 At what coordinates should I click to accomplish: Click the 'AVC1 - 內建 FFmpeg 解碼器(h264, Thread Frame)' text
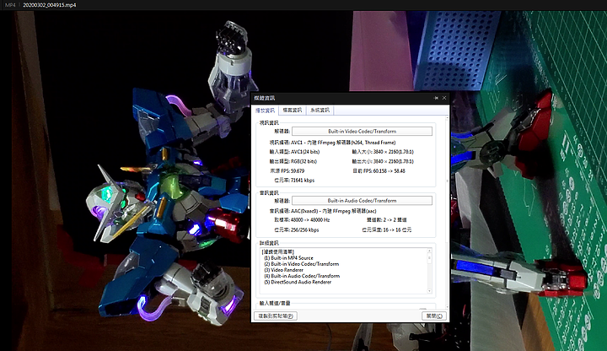(x=343, y=143)
